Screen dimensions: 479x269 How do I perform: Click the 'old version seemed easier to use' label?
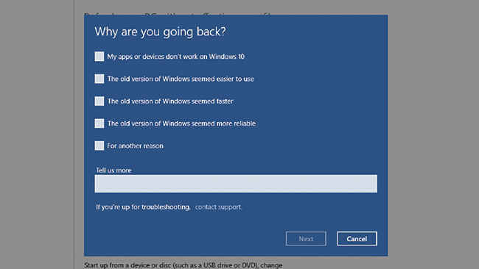[x=181, y=79]
